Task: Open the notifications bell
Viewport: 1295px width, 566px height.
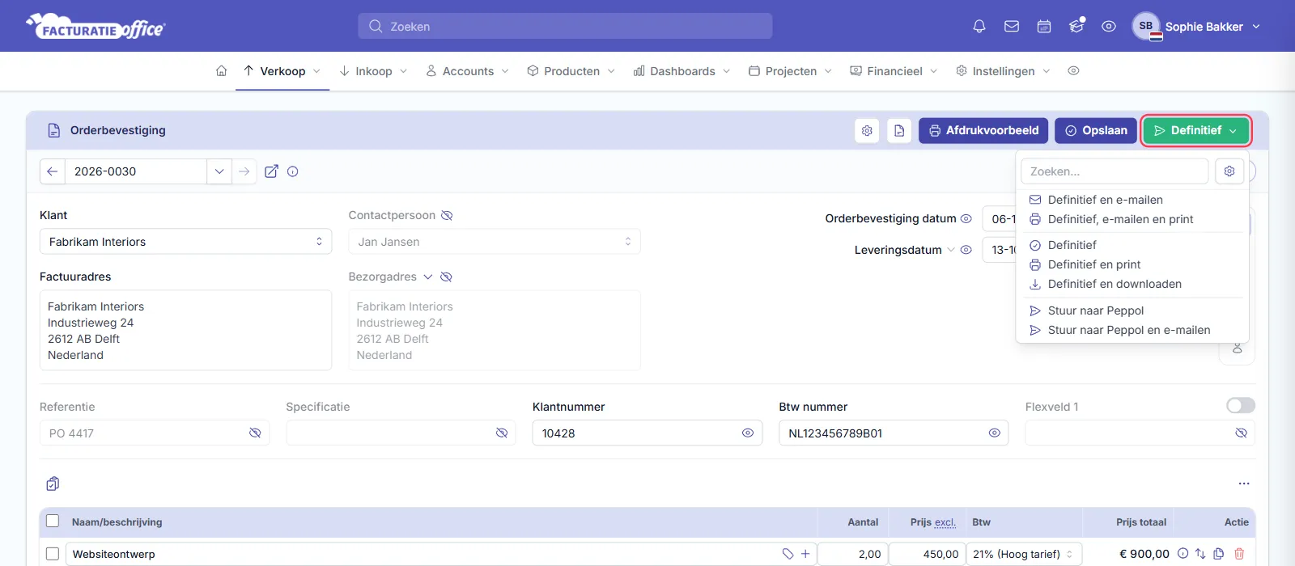Action: 979,27
